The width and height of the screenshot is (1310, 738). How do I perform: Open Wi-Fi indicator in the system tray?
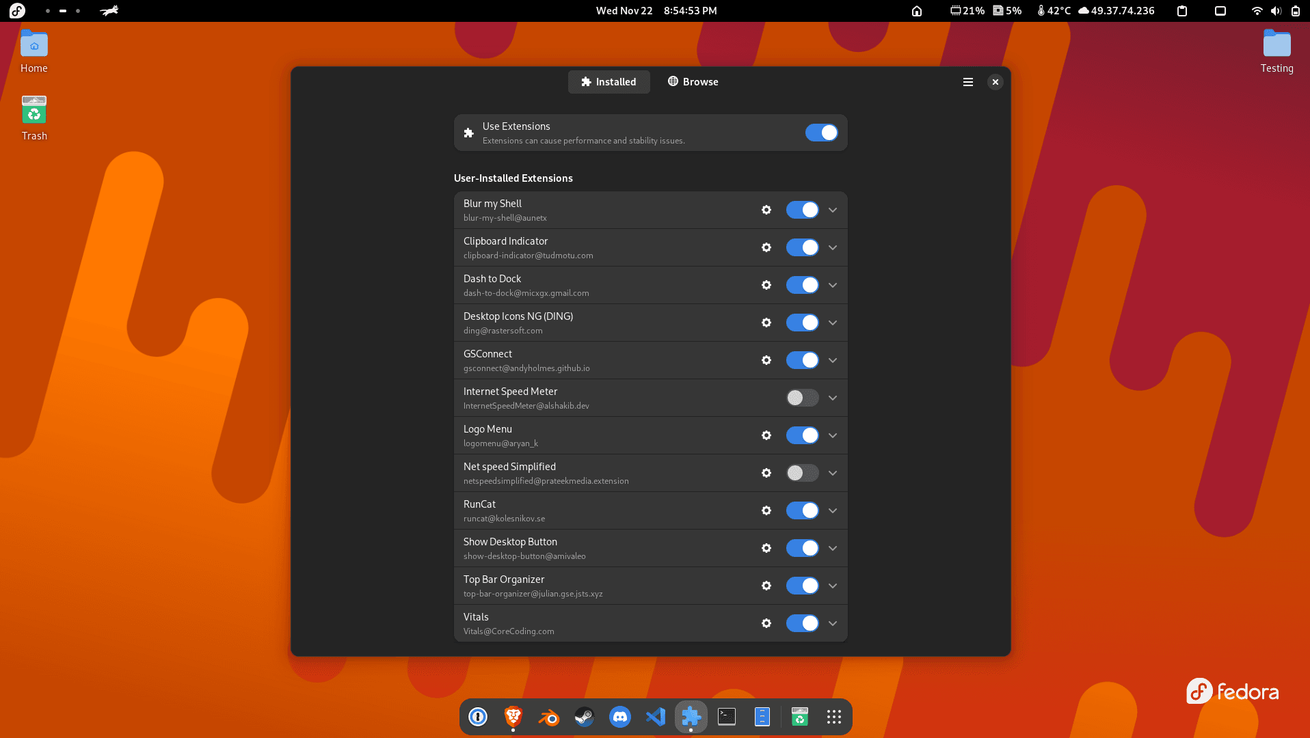(x=1257, y=11)
